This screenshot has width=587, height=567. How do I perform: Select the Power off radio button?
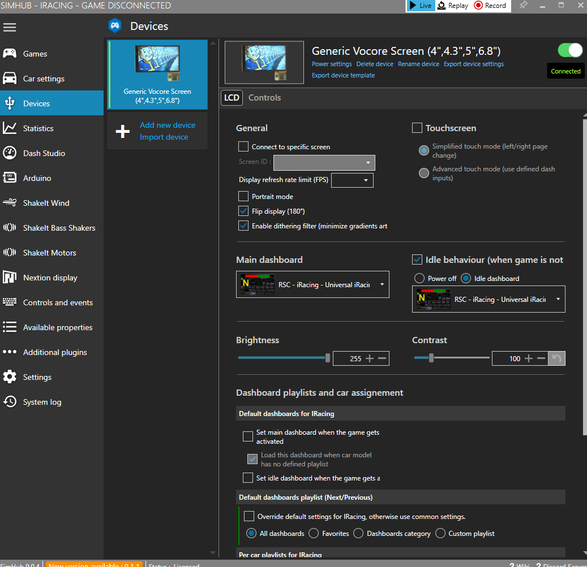[x=419, y=279]
